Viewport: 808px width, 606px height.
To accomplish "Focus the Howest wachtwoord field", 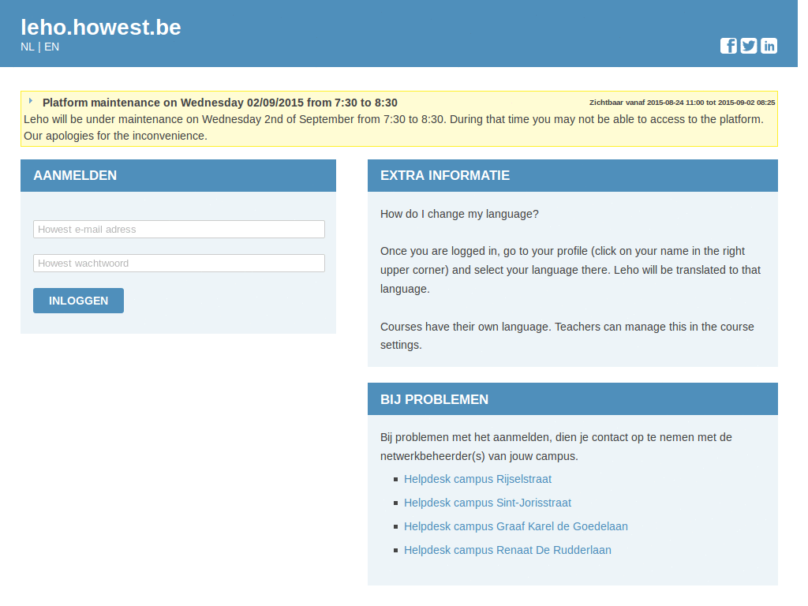I will [x=179, y=264].
